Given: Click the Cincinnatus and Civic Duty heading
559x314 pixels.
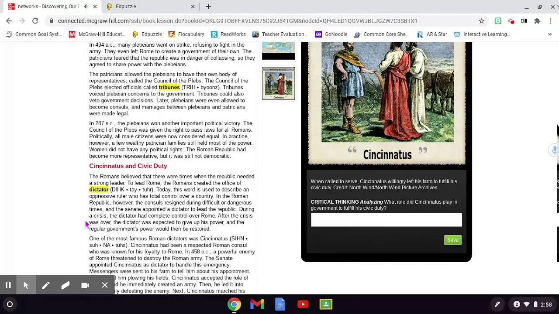Looking at the screenshot, I should 128,166.
